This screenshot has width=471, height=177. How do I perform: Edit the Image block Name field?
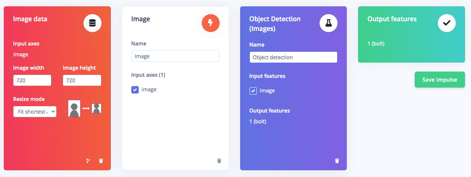[175, 56]
